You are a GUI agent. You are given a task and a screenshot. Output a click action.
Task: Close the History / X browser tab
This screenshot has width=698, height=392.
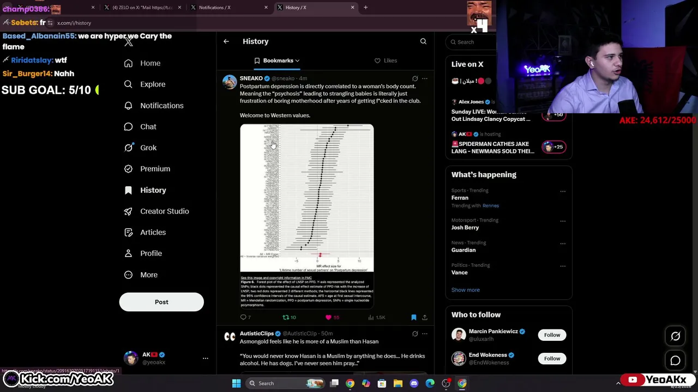point(352,8)
